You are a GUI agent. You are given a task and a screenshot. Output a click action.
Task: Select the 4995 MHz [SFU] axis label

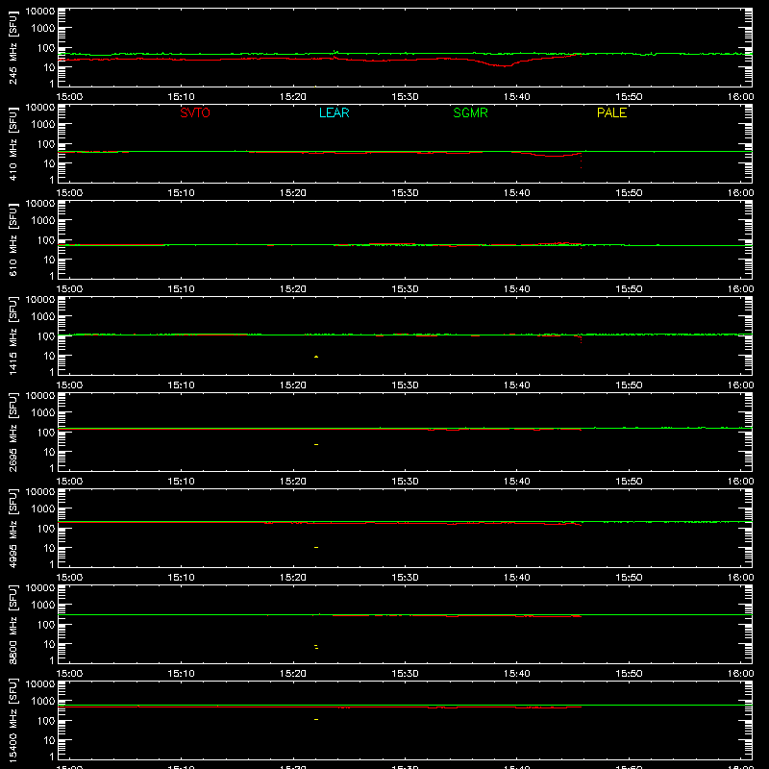12,528
